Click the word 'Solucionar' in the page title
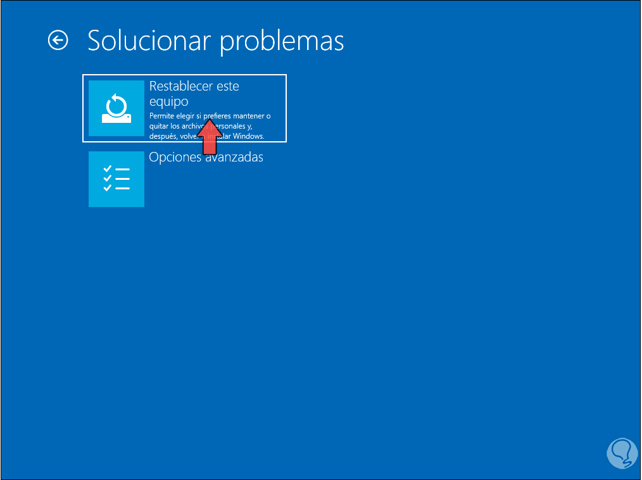 tap(149, 41)
